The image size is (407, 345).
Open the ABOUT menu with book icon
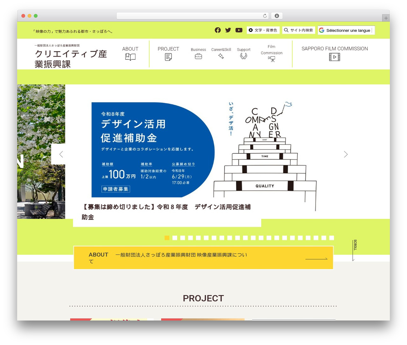pyautogui.click(x=130, y=53)
